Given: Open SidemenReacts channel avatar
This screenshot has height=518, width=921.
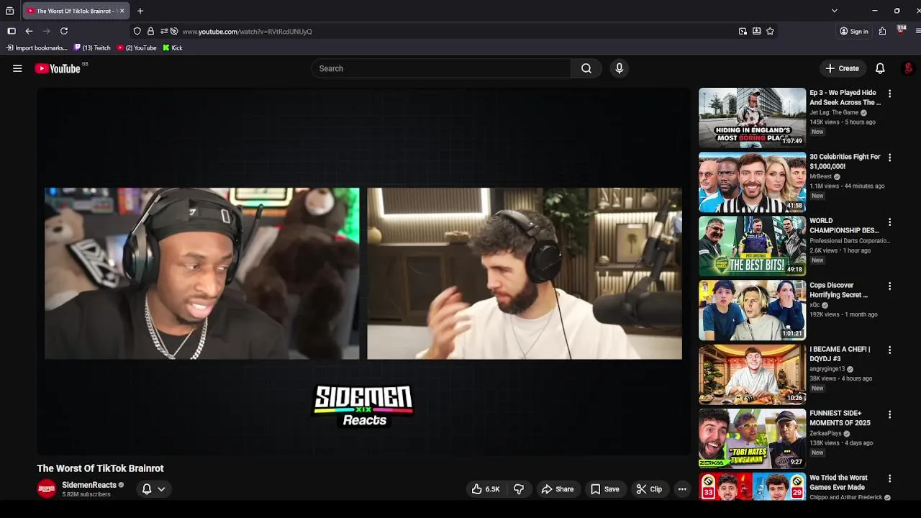Looking at the screenshot, I should click(47, 489).
